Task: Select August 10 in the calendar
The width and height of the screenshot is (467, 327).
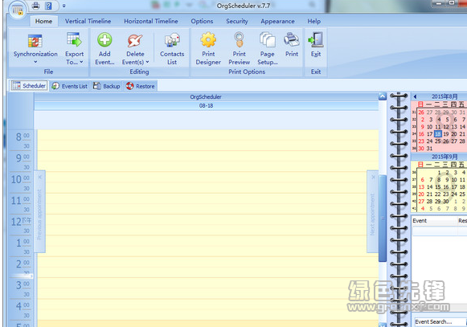Action: [429, 127]
